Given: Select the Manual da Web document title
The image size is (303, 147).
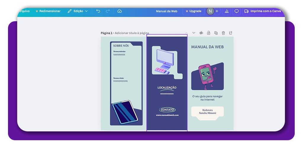Looking at the screenshot, I should pyautogui.click(x=167, y=11).
